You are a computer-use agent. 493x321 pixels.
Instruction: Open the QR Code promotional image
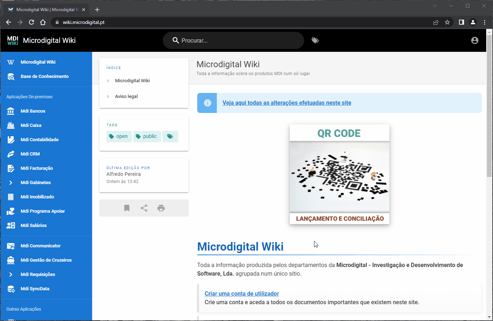(x=339, y=174)
